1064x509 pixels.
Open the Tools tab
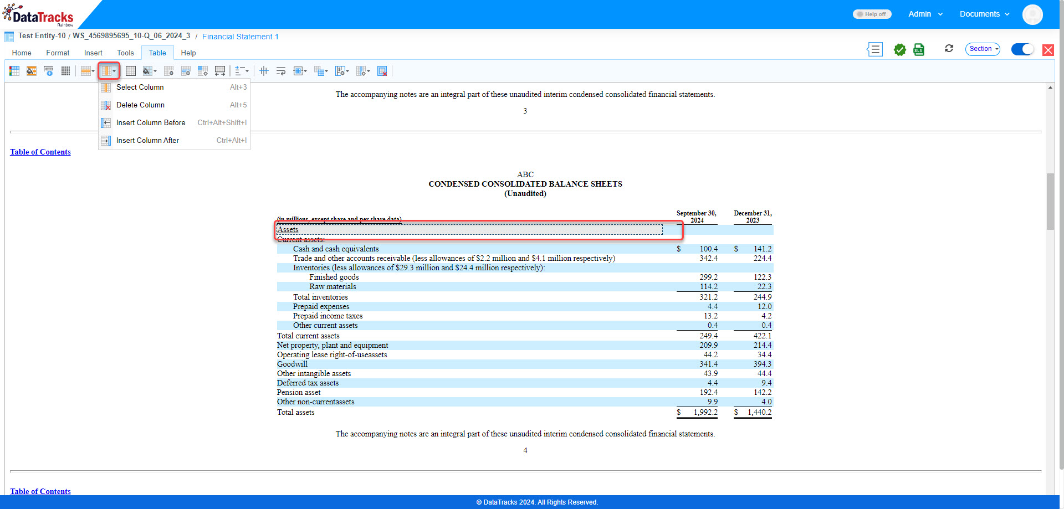[125, 53]
